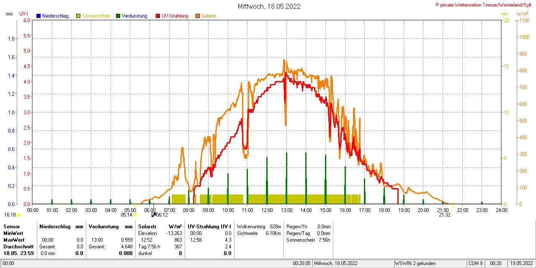536x268 pixels.
Task: Click the Elevation value -13.263
Action: point(174,233)
